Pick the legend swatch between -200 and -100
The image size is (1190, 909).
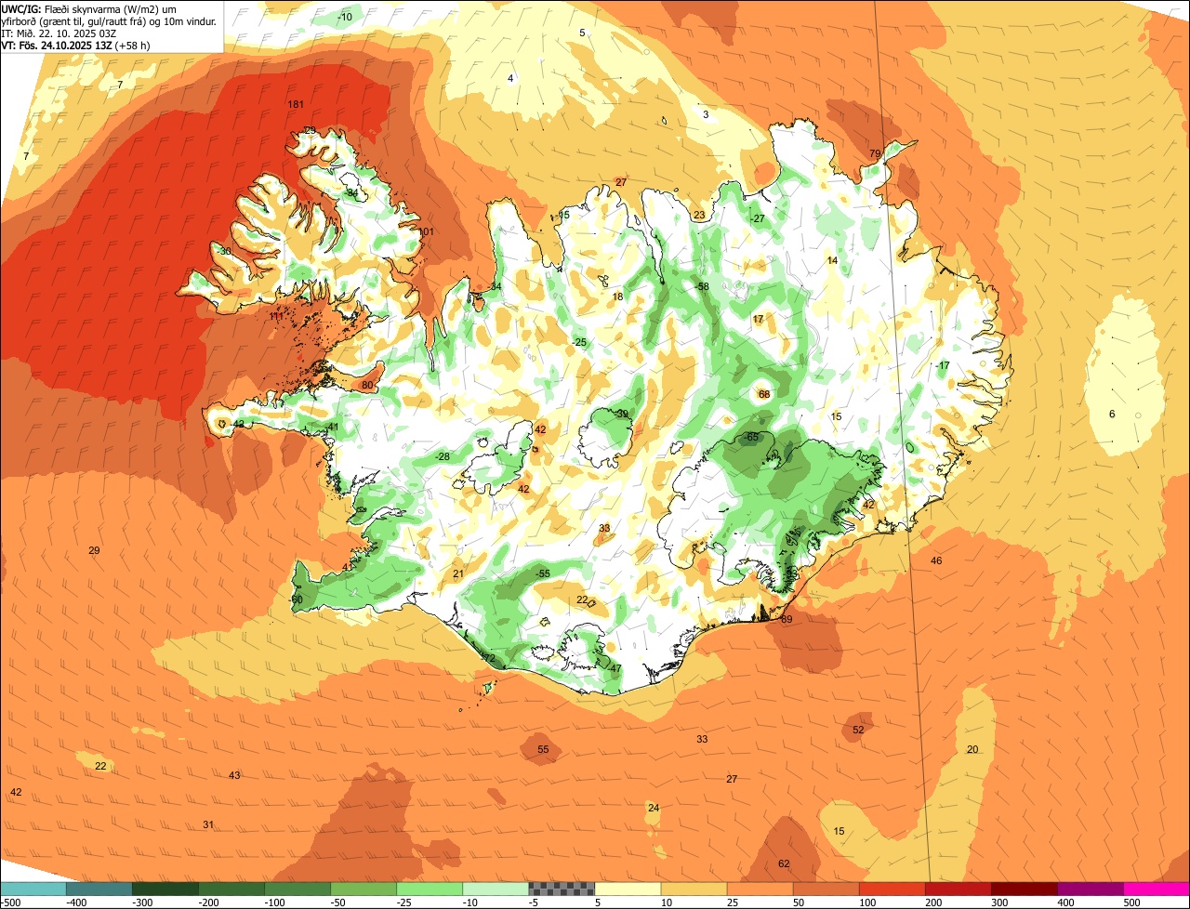point(231,889)
